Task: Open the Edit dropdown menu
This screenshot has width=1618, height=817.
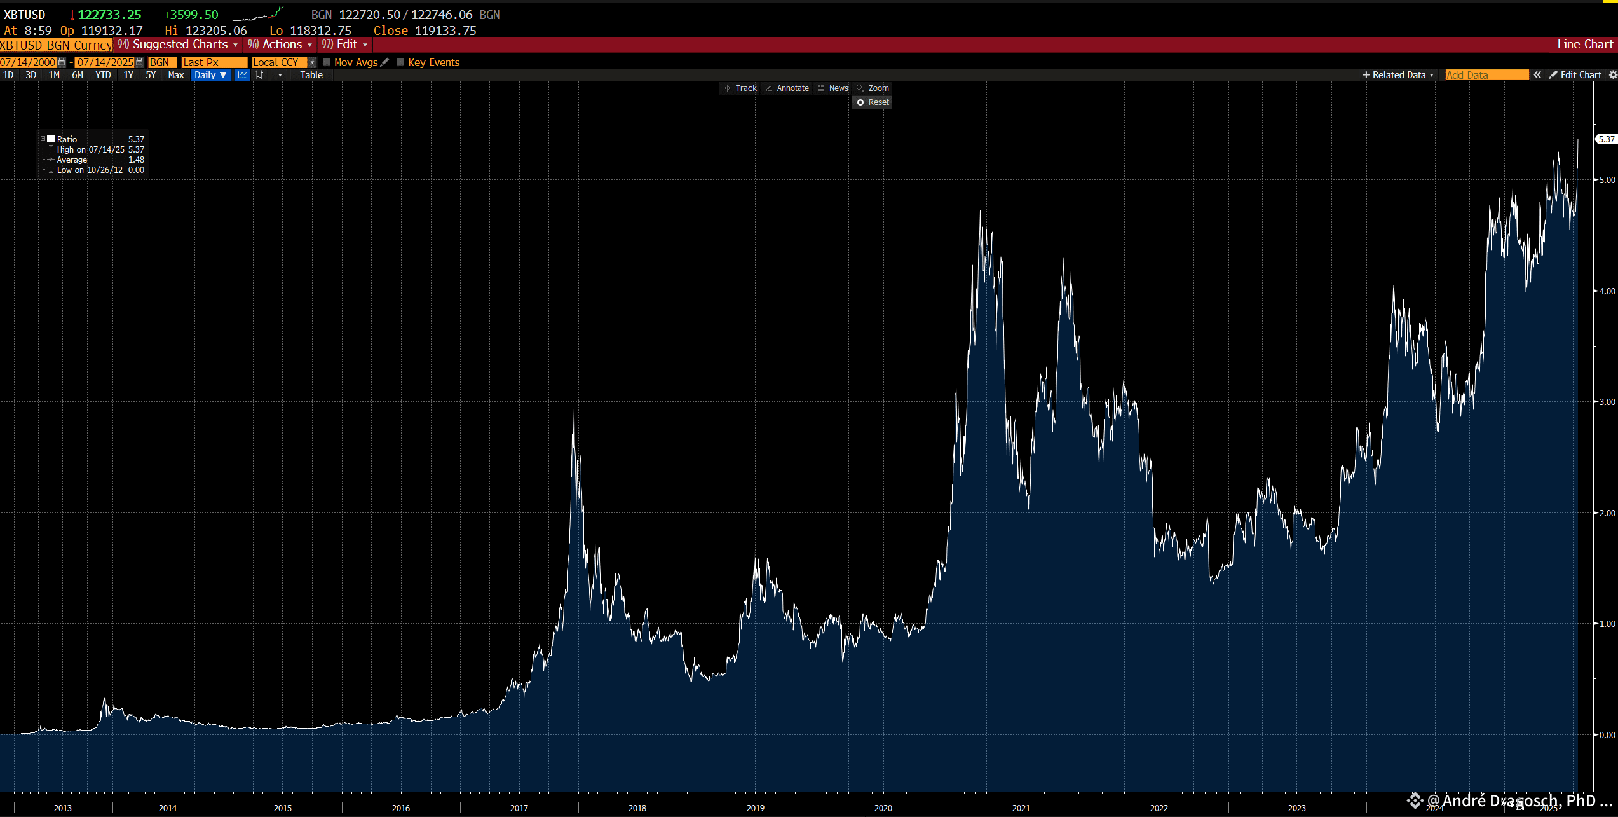Action: tap(345, 45)
